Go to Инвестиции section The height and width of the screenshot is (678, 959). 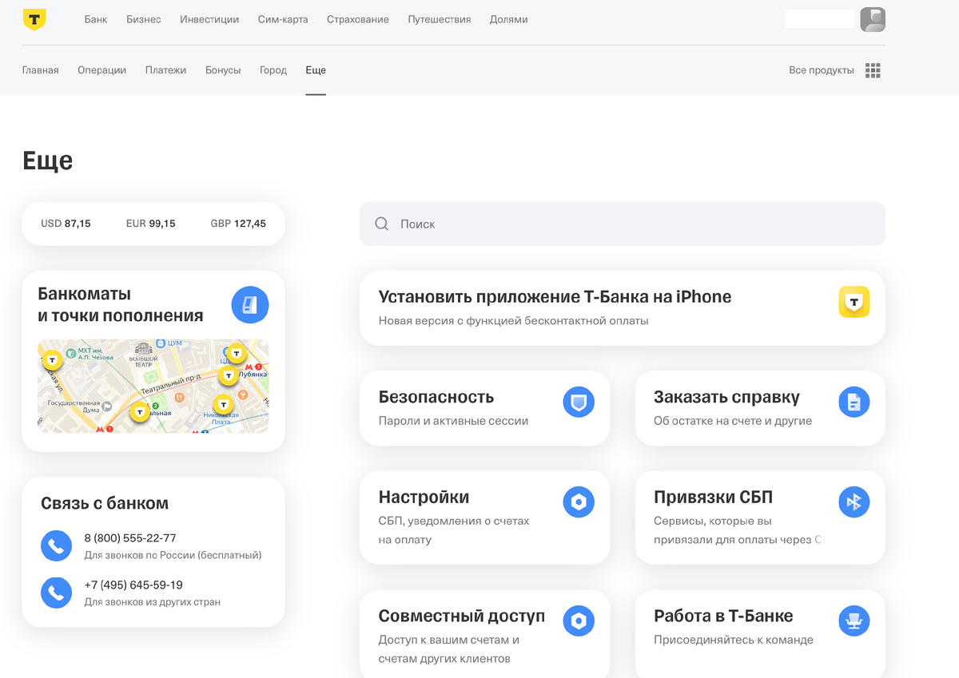point(209,19)
